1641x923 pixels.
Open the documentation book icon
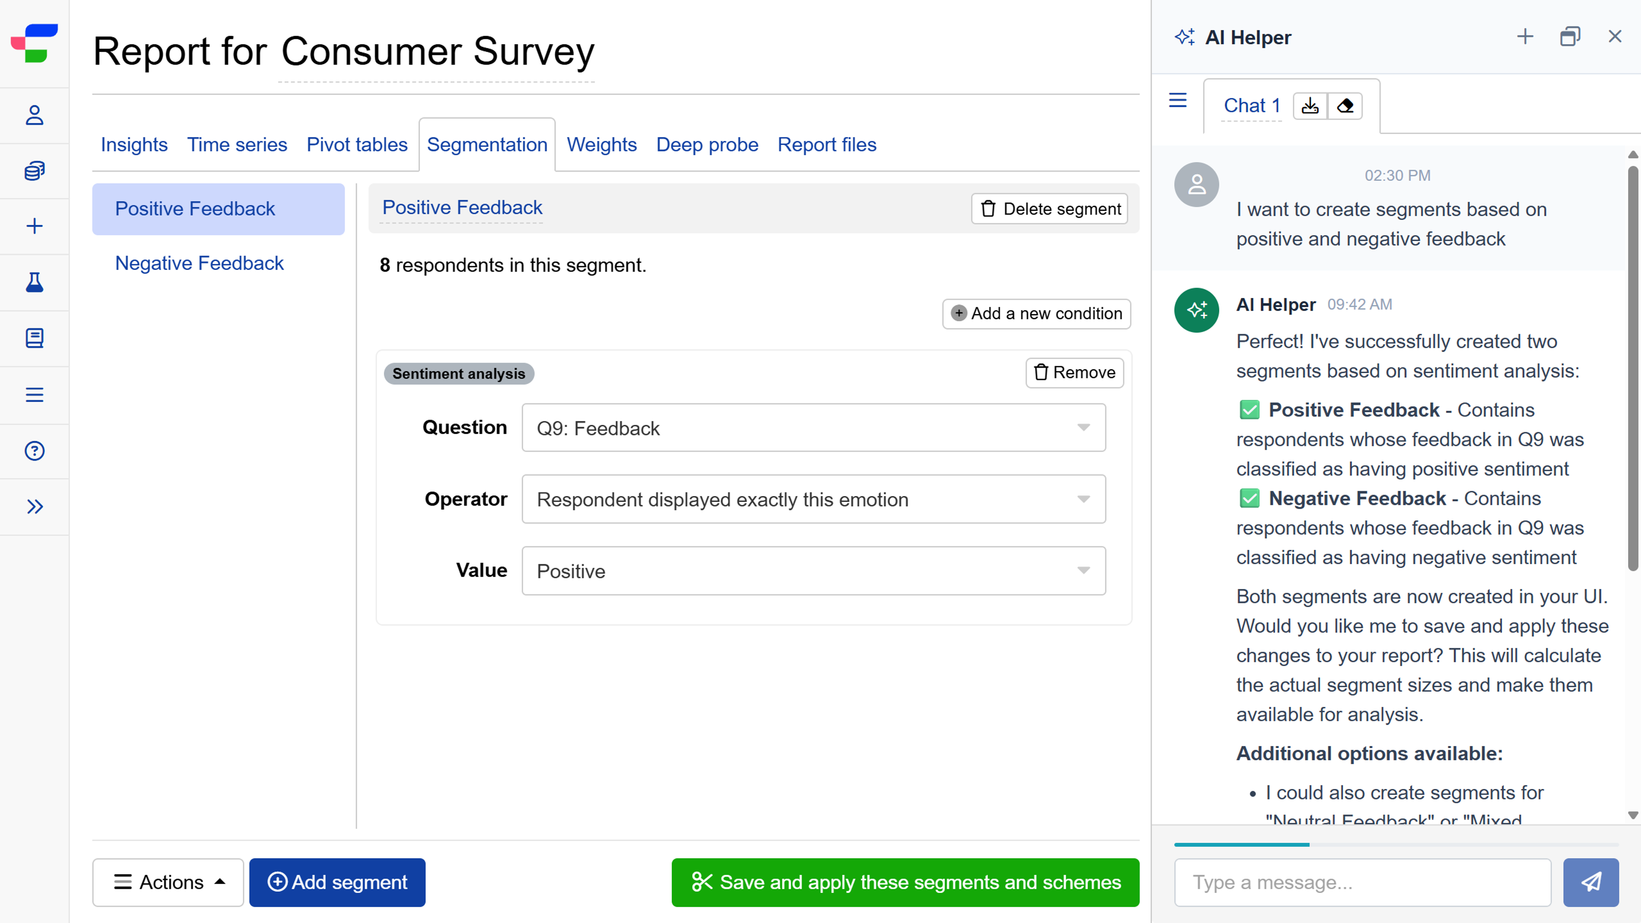coord(34,338)
